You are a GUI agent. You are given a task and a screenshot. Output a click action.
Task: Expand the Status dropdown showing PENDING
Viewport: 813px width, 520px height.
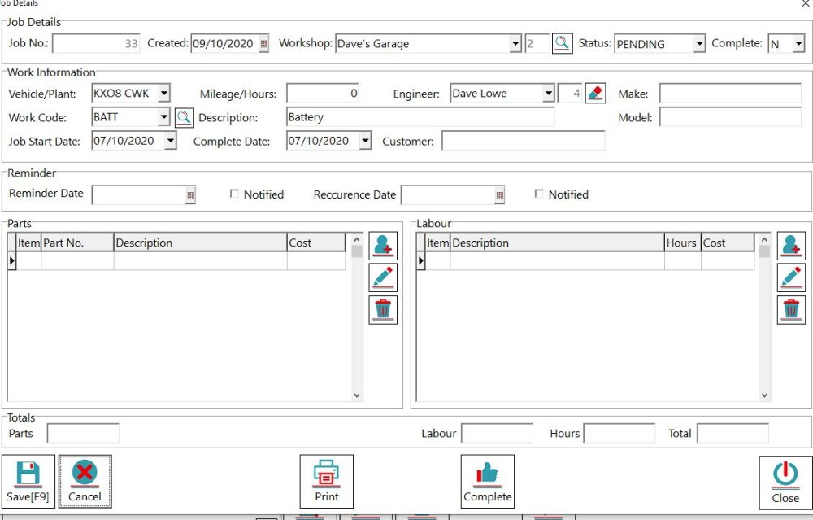point(699,45)
